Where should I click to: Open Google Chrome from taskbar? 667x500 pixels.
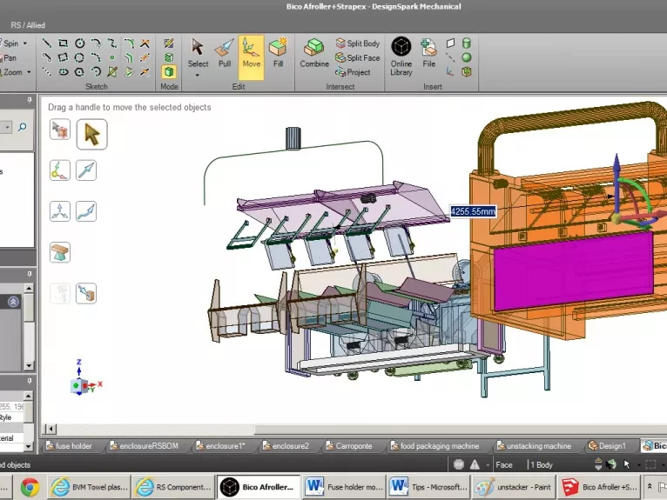pyautogui.click(x=30, y=487)
